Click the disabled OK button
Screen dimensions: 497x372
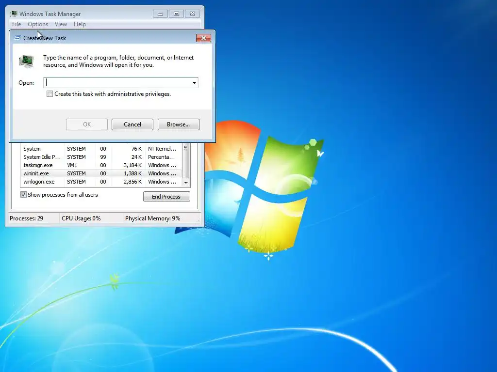87,124
